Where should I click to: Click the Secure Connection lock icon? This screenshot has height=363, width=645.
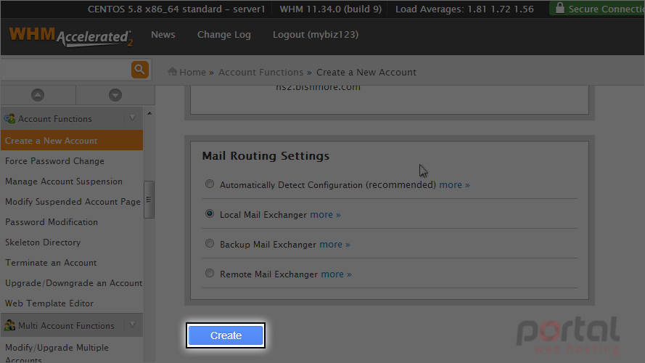point(560,8)
